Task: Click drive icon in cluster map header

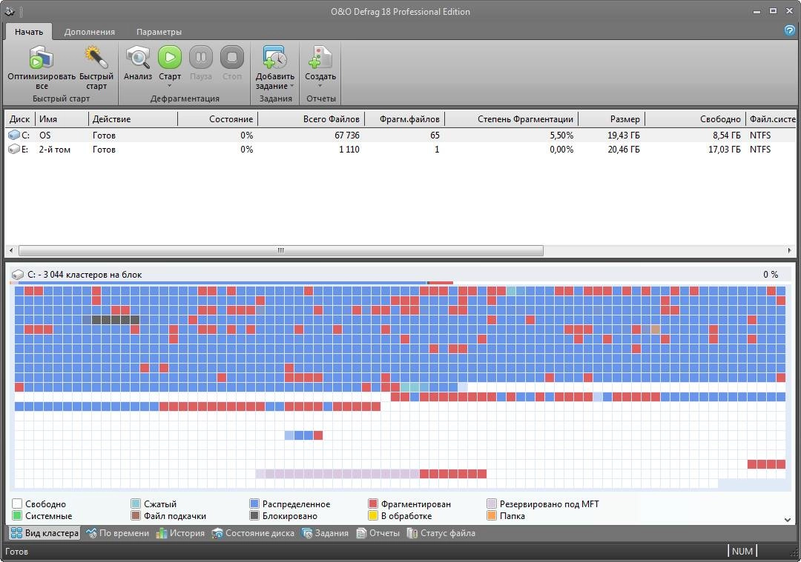Action: [x=17, y=275]
